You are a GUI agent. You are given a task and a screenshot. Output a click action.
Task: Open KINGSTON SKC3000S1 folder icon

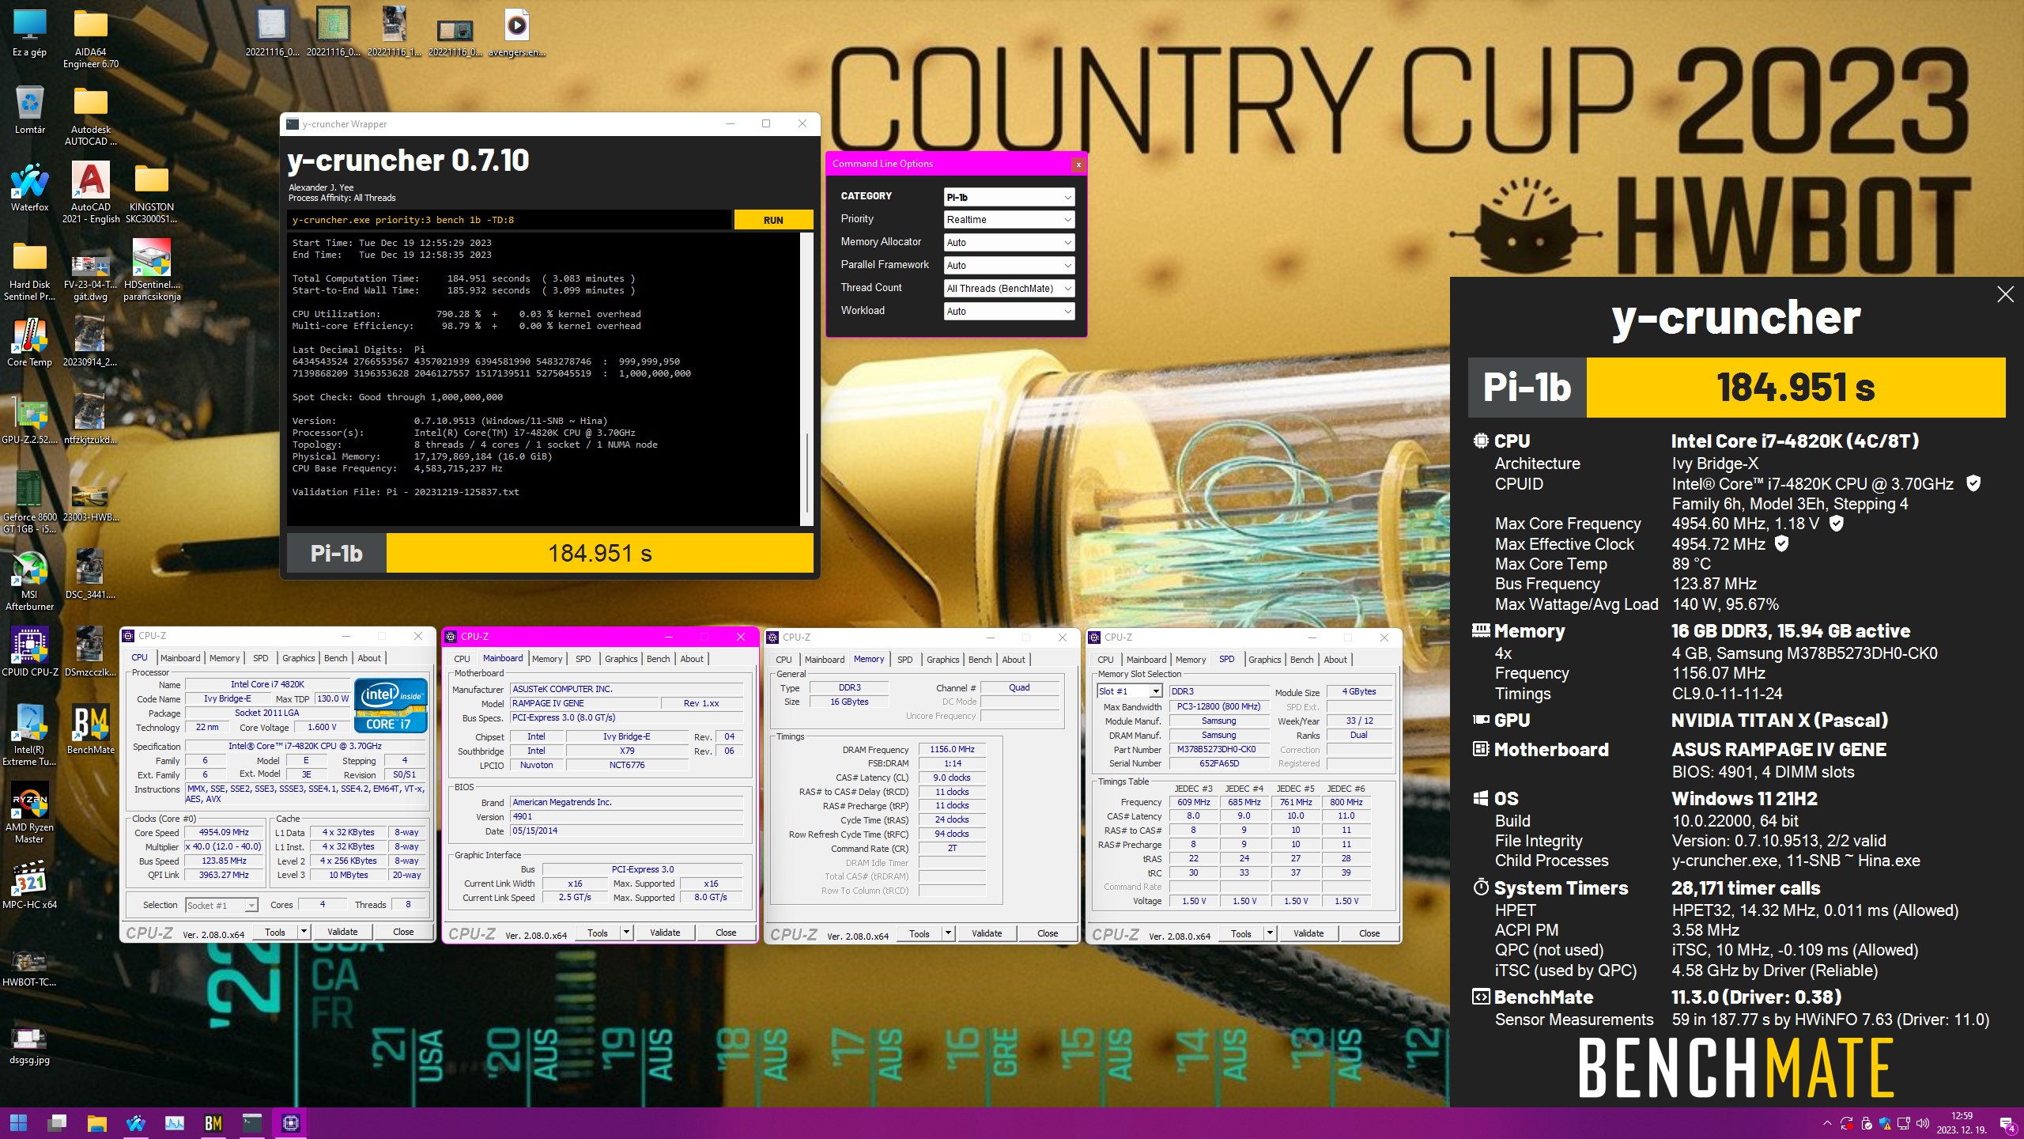pos(151,192)
